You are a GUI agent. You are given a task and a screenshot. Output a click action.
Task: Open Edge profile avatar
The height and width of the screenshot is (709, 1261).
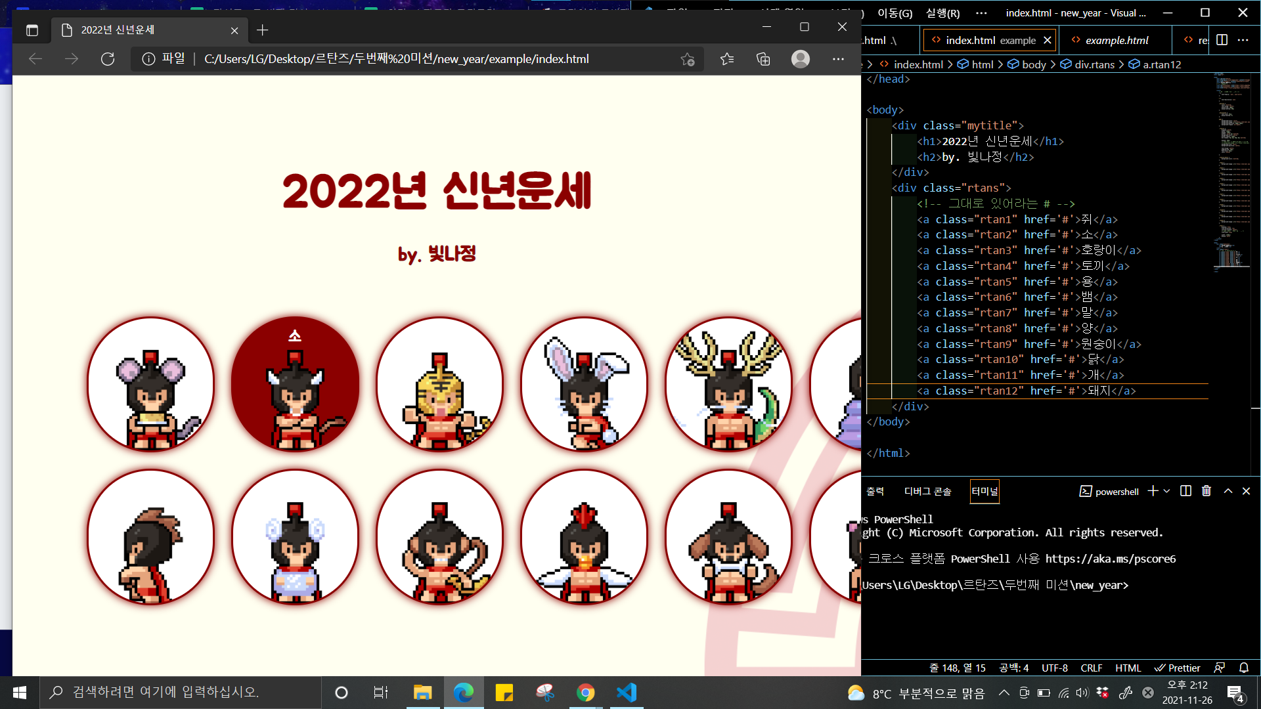coord(800,59)
